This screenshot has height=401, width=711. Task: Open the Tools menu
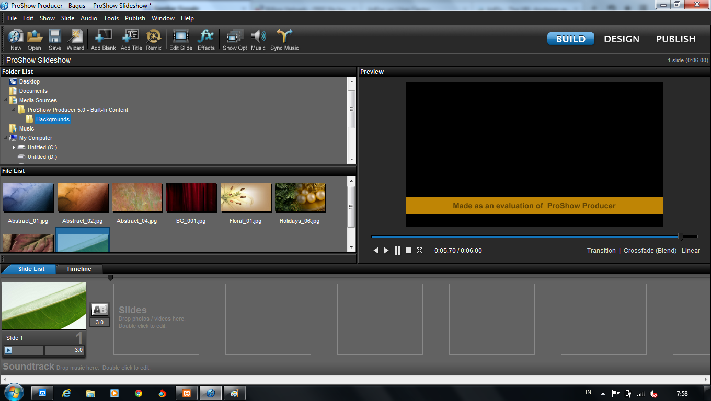[111, 18]
